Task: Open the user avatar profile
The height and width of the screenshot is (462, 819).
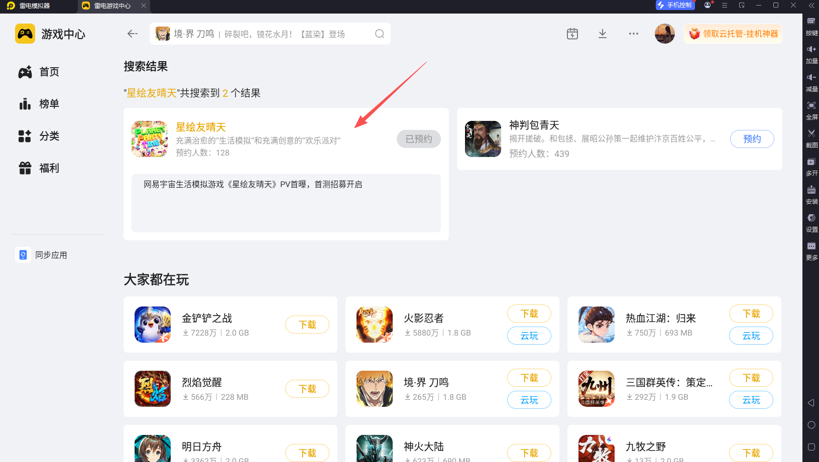Action: [x=665, y=34]
